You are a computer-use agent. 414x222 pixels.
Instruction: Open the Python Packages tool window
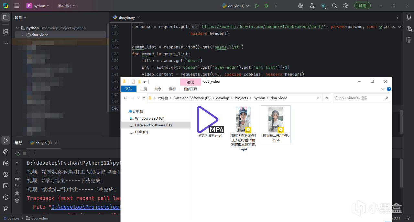click(x=5, y=163)
